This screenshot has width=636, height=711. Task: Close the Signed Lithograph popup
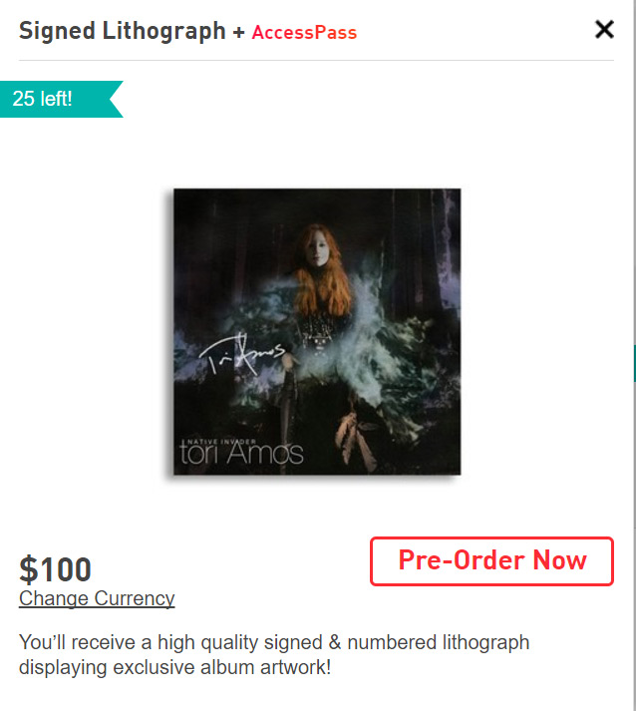point(604,30)
